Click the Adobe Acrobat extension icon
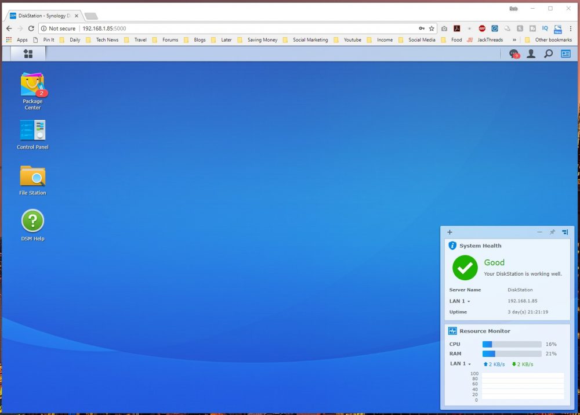Viewport: 580px width, 415px height. 457,28
